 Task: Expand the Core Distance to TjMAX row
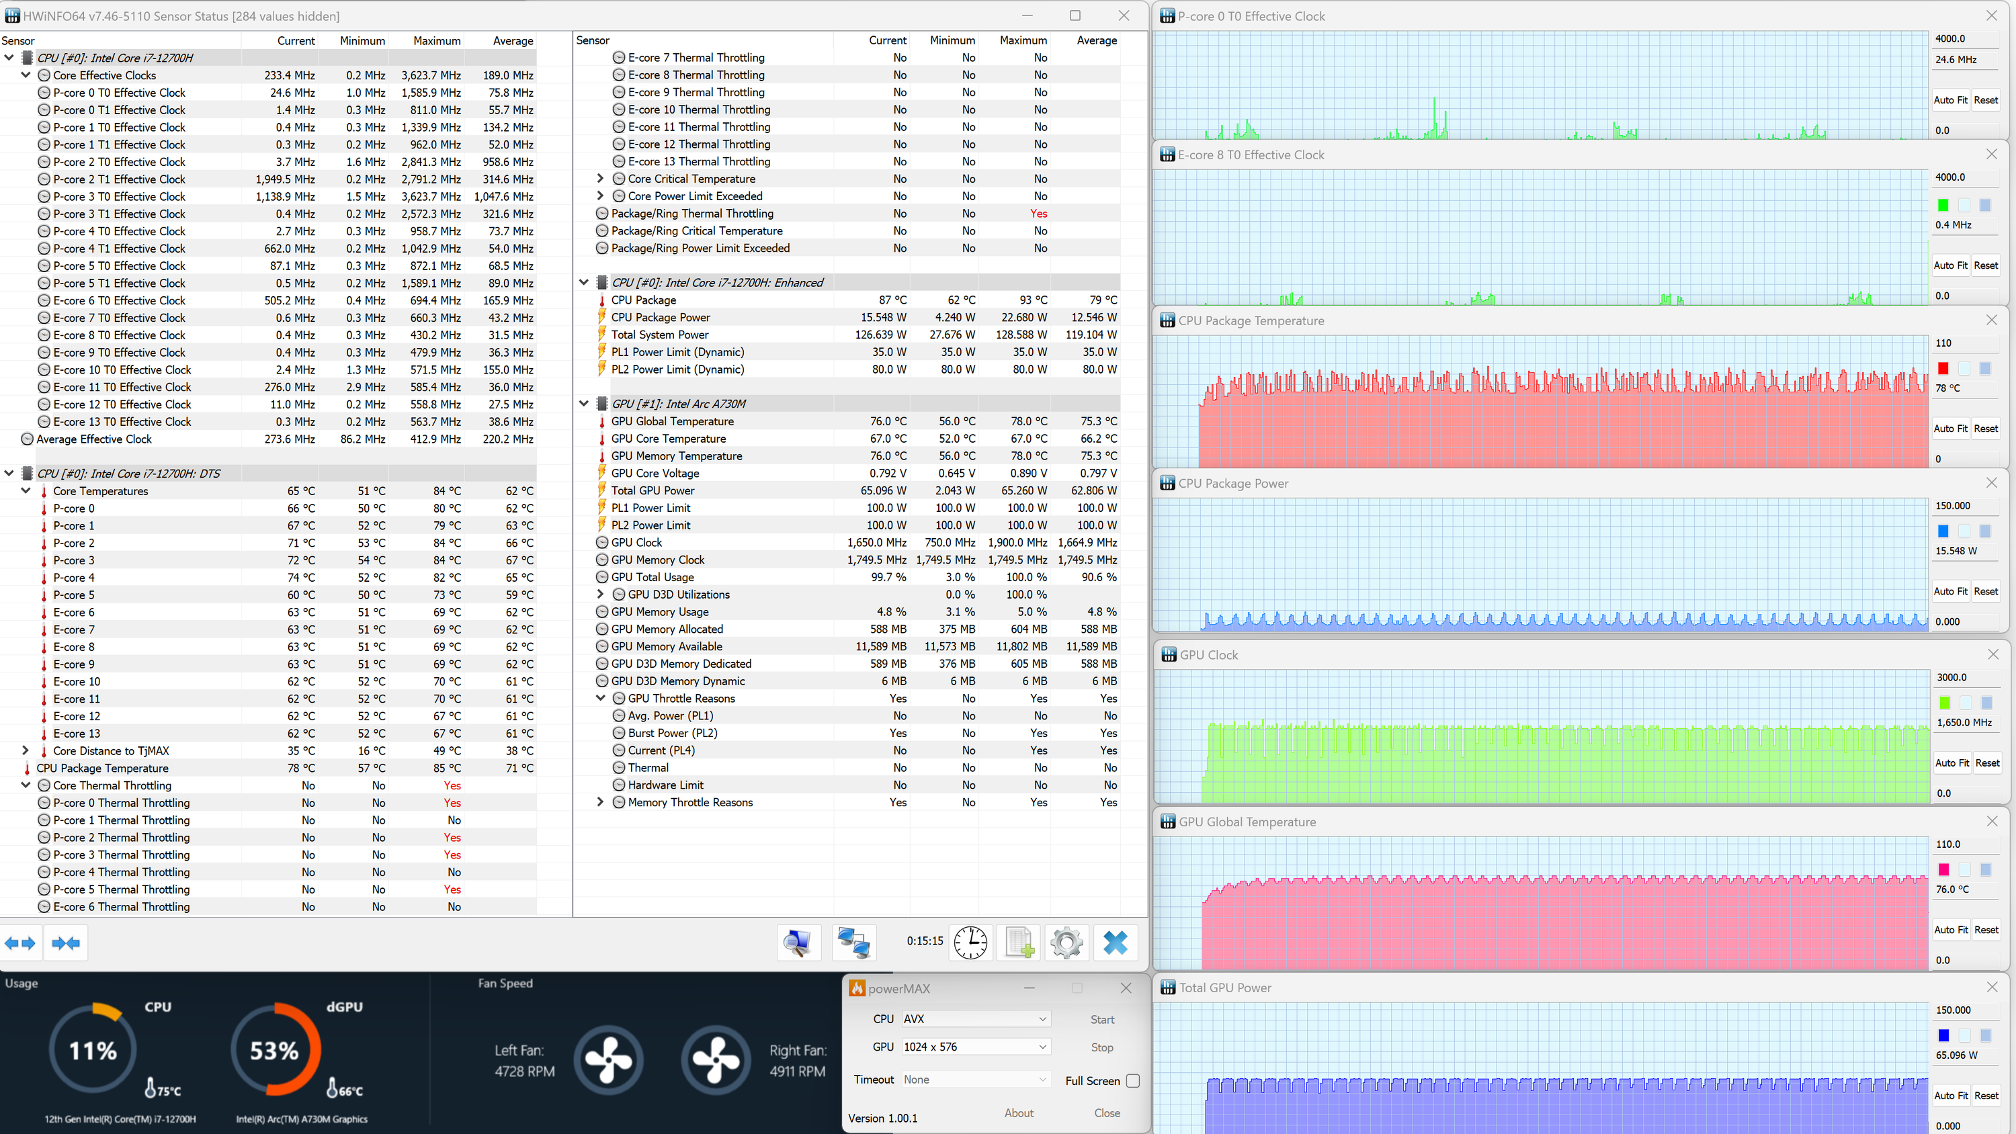(x=26, y=750)
